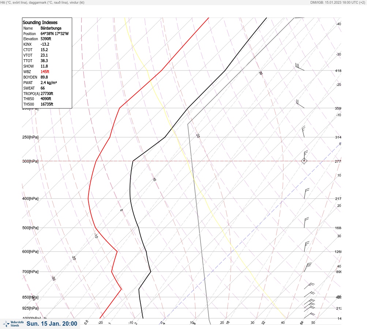
Task: Click the TH850 value '4090ft'
Action: (x=46, y=99)
